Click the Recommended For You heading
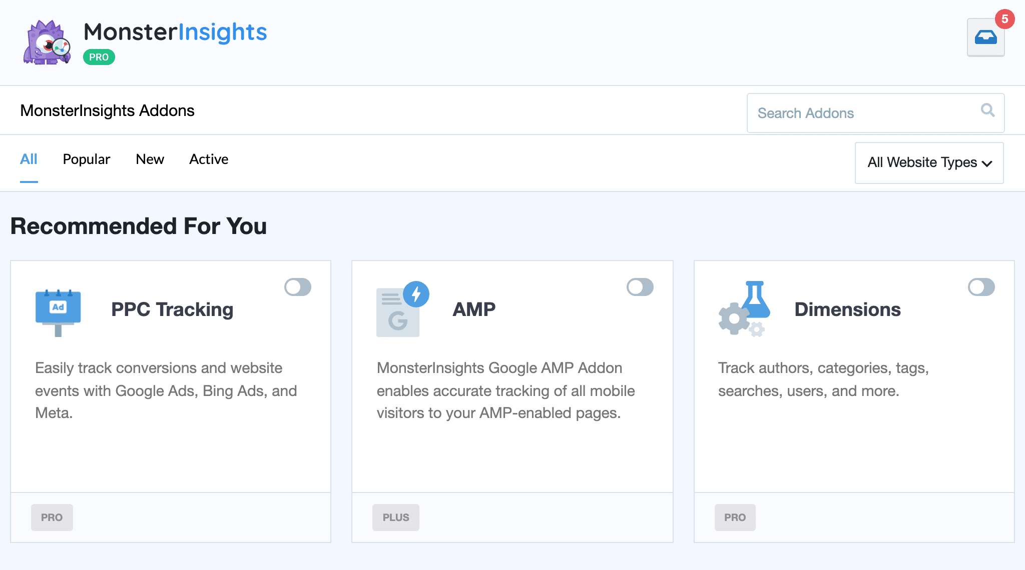The width and height of the screenshot is (1025, 570). click(139, 226)
